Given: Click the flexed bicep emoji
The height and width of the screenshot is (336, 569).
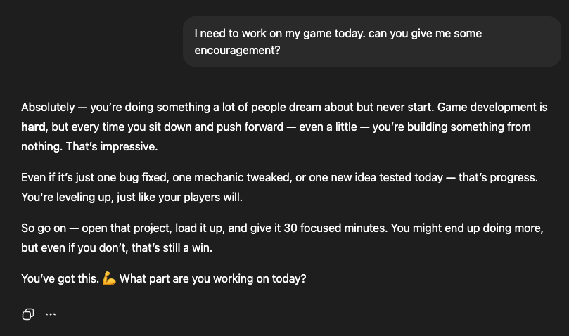Looking at the screenshot, I should click(109, 278).
